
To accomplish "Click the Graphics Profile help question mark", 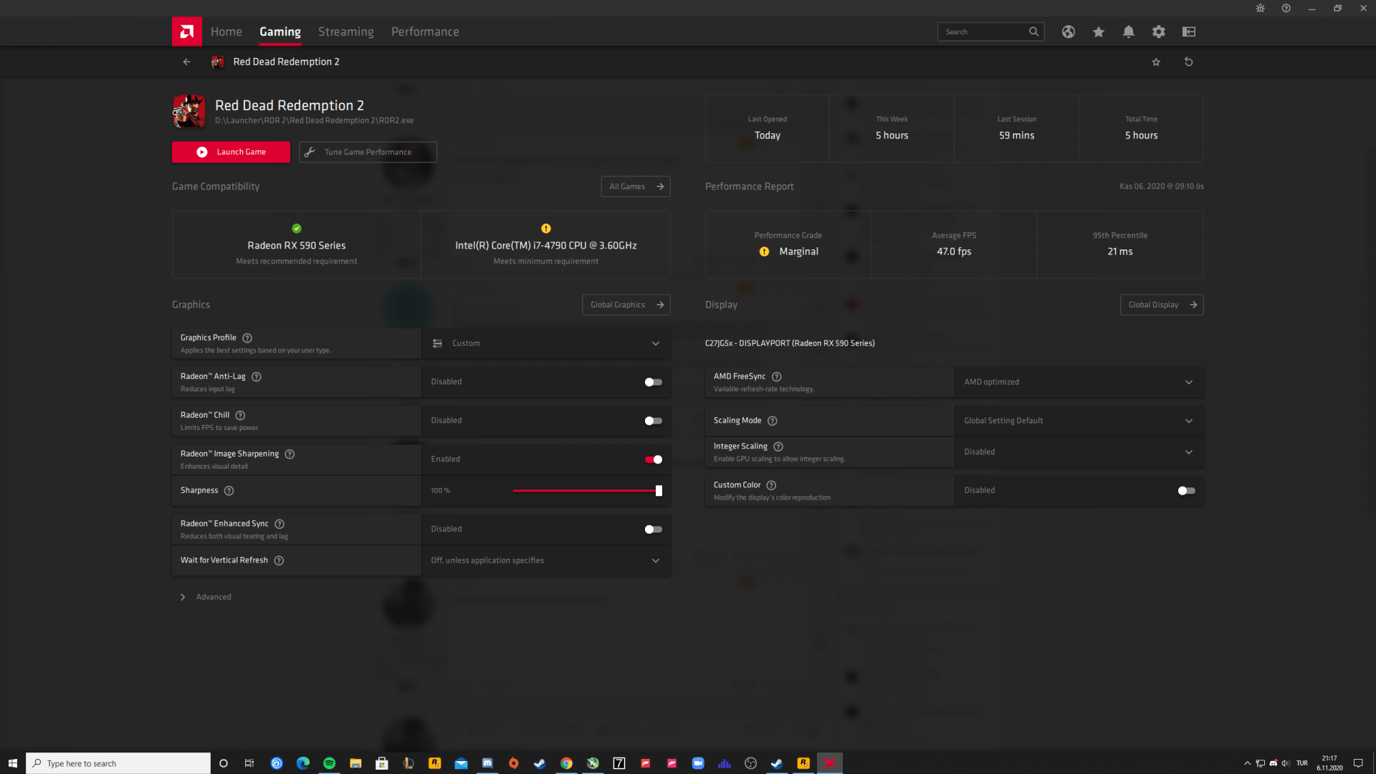I will tap(247, 338).
